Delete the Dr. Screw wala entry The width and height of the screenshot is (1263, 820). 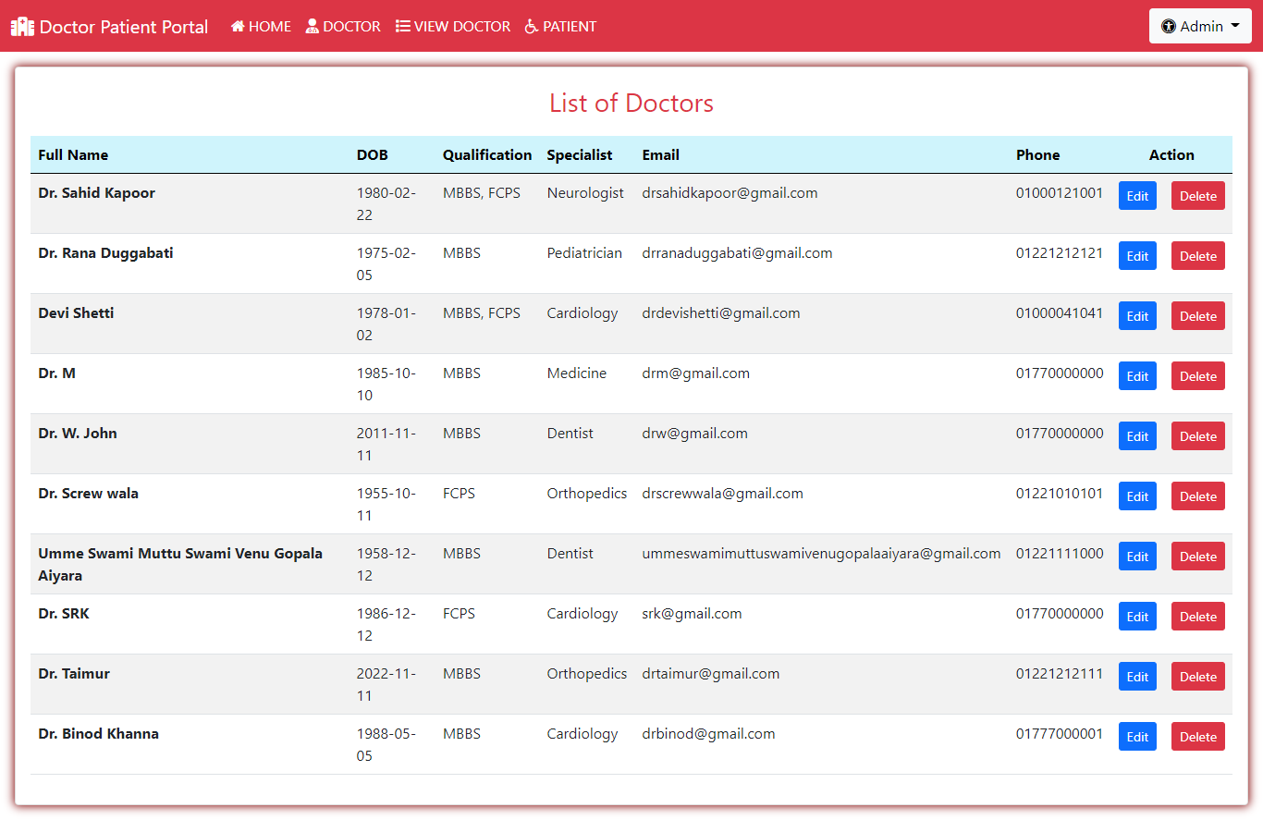[x=1197, y=496]
